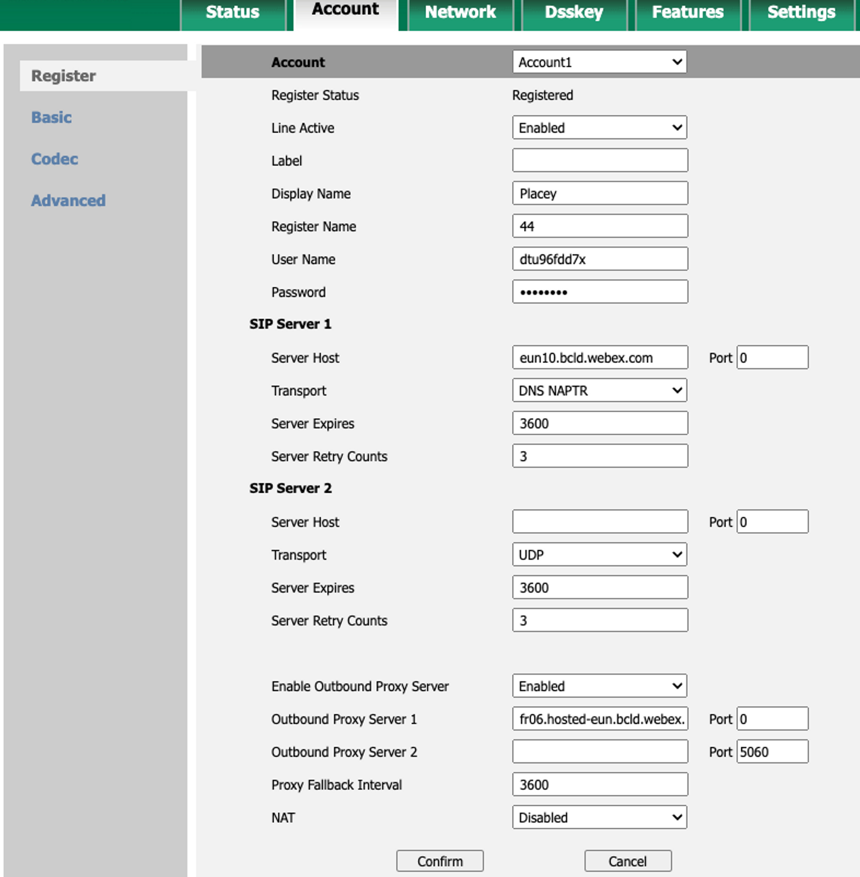Click SIP Server 2 Server Host field
860x877 pixels.
coord(600,522)
